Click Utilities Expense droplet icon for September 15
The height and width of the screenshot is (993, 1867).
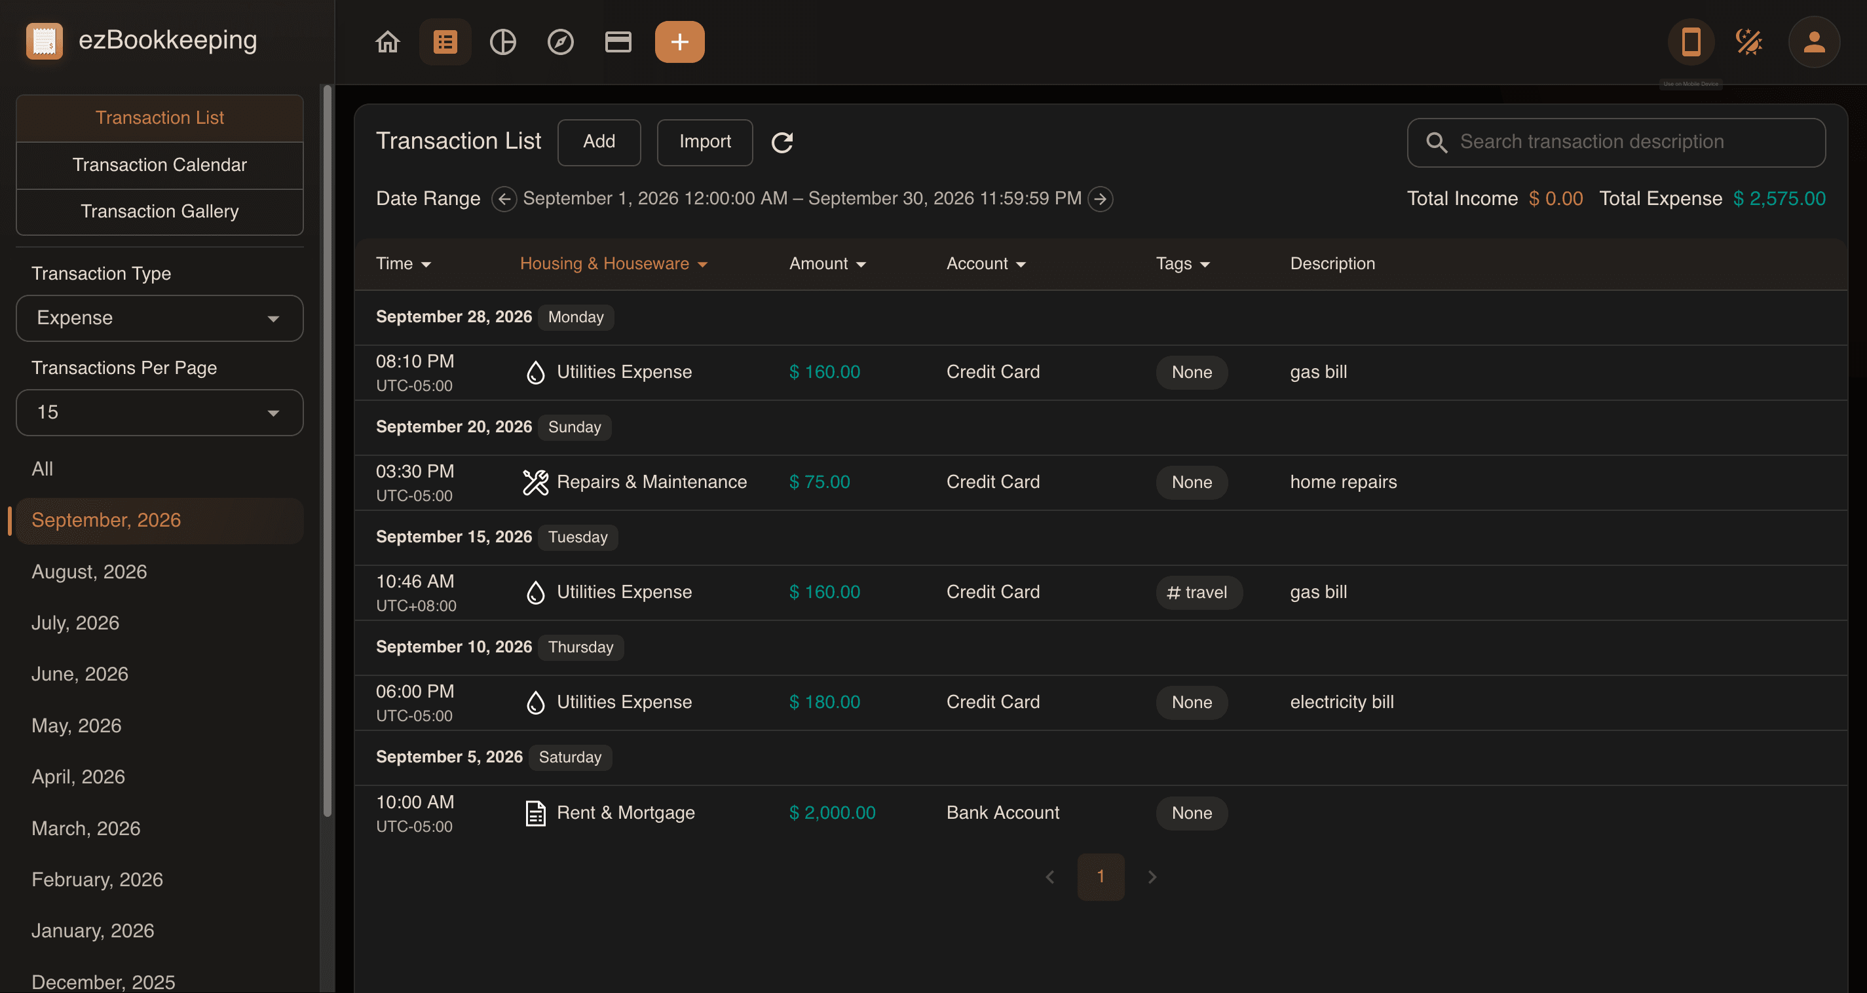536,593
